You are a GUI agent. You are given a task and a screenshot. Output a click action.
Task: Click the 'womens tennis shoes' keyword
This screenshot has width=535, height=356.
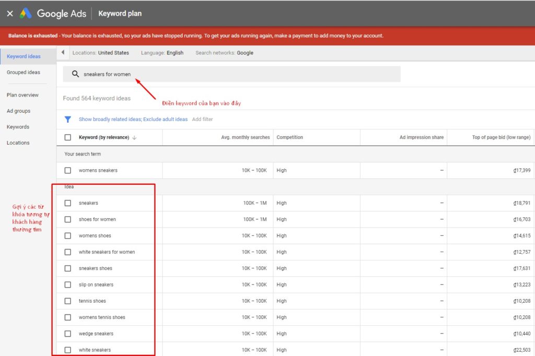tap(102, 317)
